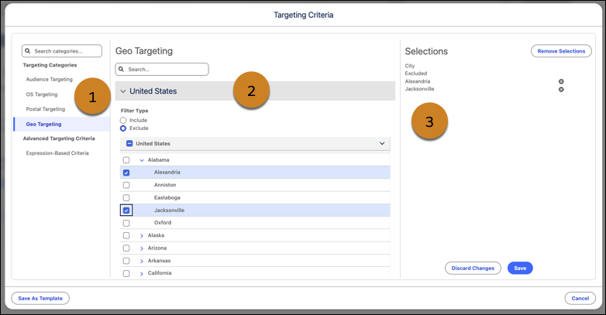Open the Postal Targeting category

coord(46,109)
